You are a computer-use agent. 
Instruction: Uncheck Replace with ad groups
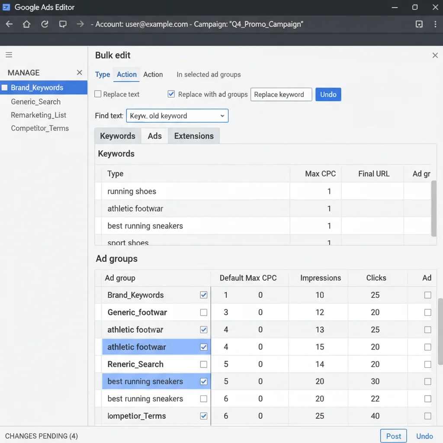(x=171, y=94)
